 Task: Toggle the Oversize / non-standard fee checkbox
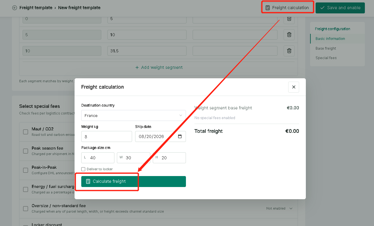pos(26,209)
